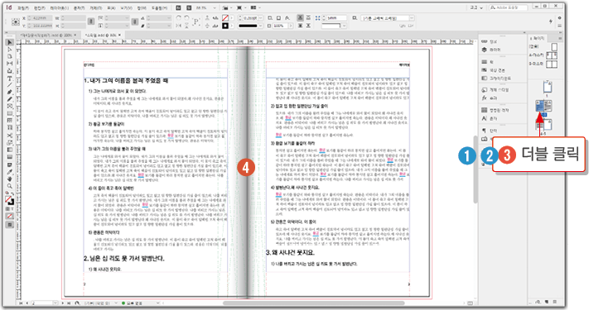Select the Line tool
The height and width of the screenshot is (310, 589).
pos(10,85)
